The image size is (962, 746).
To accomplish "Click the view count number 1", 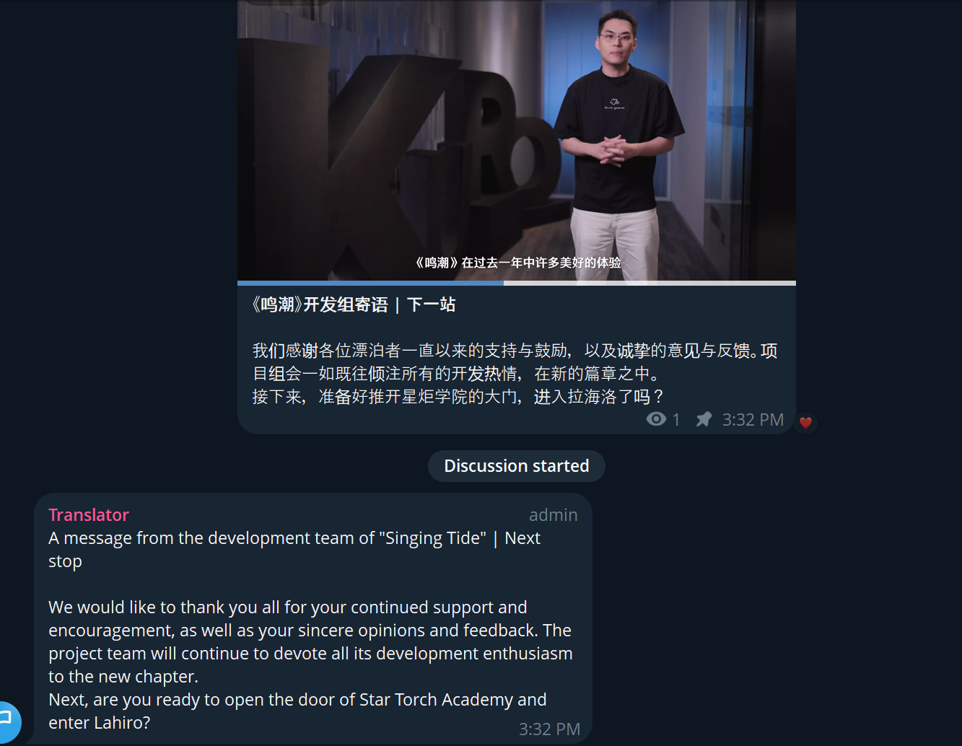I will click(676, 420).
